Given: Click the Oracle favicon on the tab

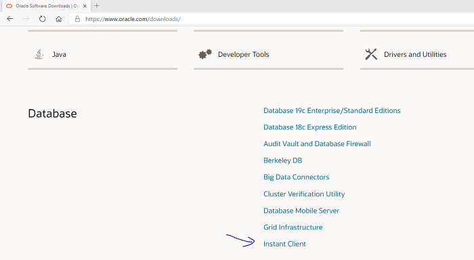Looking at the screenshot, I should click(x=9, y=5).
